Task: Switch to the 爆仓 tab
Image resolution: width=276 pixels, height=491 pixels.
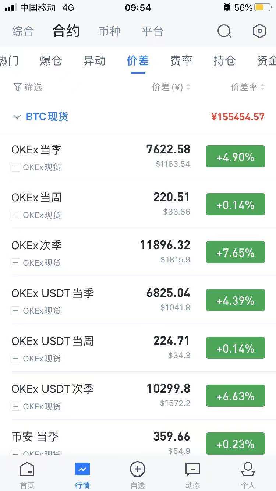Action: pos(51,61)
